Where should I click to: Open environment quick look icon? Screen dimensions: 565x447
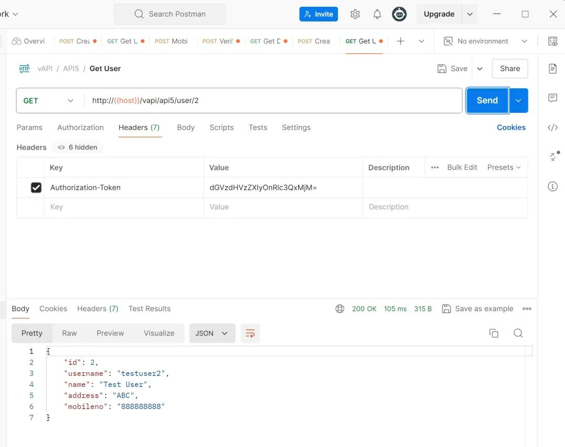[x=552, y=41]
